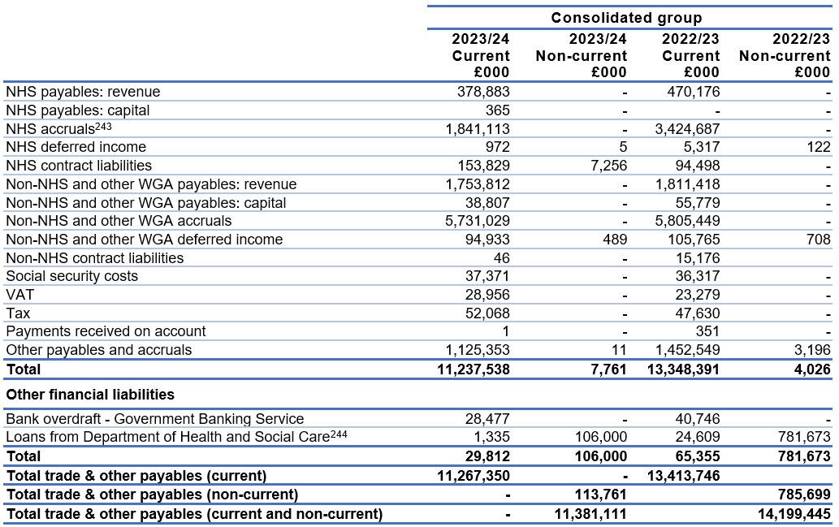Image resolution: width=839 pixels, height=527 pixels.
Task: Click footnote 244 after Social Care loans
Action: coord(339,434)
